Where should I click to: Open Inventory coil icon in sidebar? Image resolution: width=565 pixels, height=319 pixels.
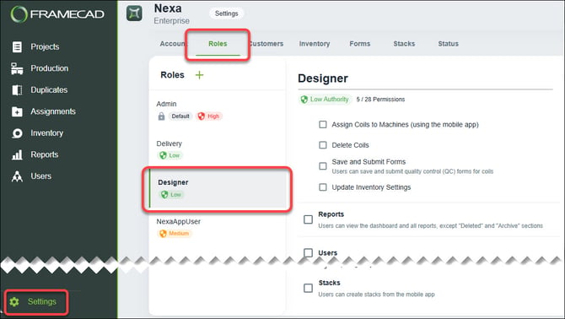[x=17, y=133]
